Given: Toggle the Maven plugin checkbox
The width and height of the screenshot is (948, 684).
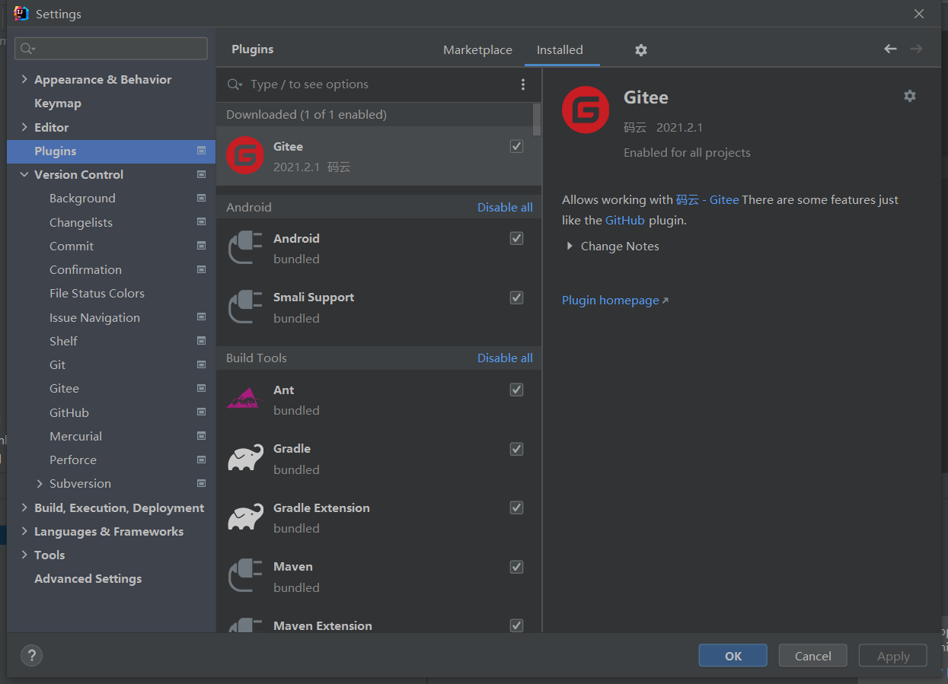Looking at the screenshot, I should [x=516, y=567].
